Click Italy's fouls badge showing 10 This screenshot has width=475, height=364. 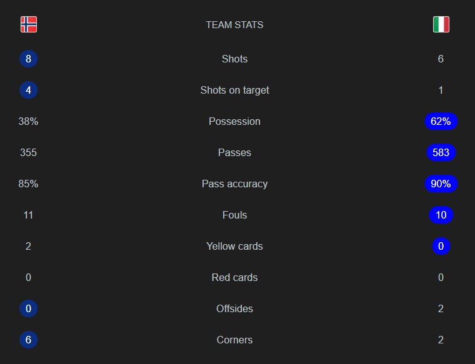pyautogui.click(x=441, y=215)
